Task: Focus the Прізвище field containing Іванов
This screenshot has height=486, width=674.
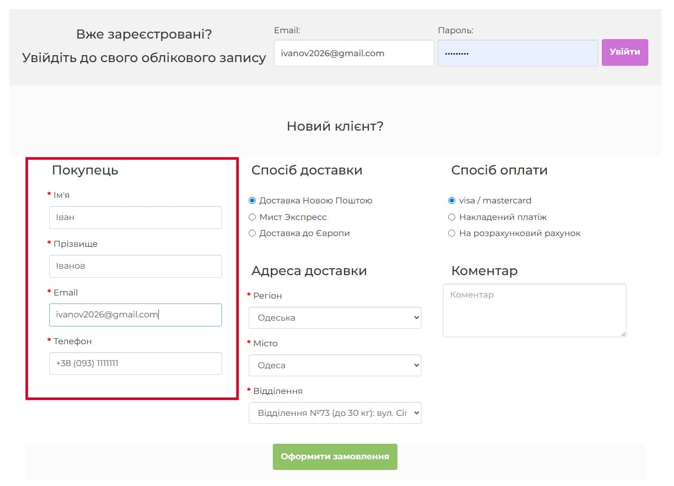Action: (x=135, y=266)
